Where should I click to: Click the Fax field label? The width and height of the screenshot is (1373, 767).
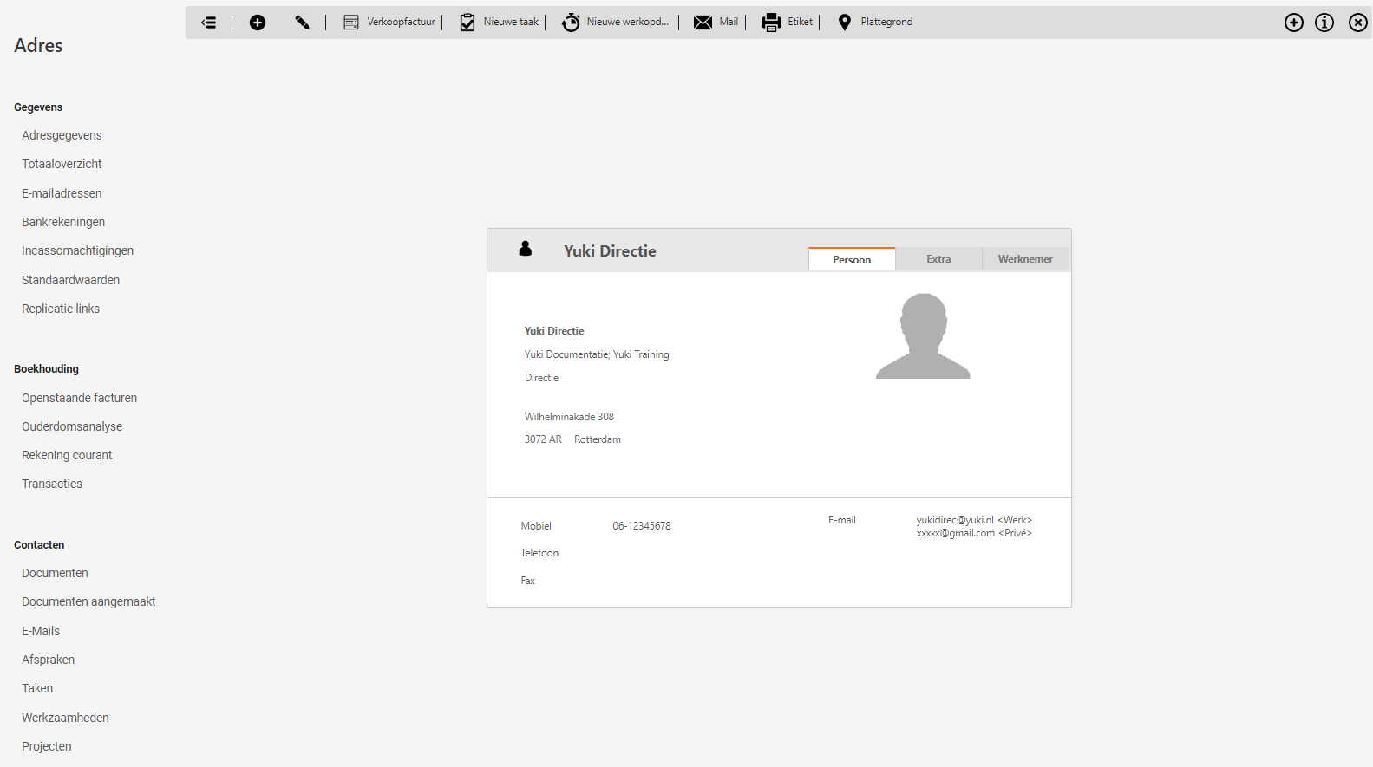click(528, 581)
